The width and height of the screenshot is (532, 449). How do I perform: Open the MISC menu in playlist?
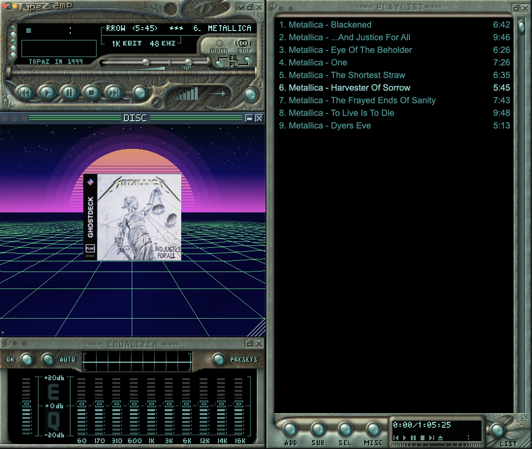pyautogui.click(x=373, y=430)
